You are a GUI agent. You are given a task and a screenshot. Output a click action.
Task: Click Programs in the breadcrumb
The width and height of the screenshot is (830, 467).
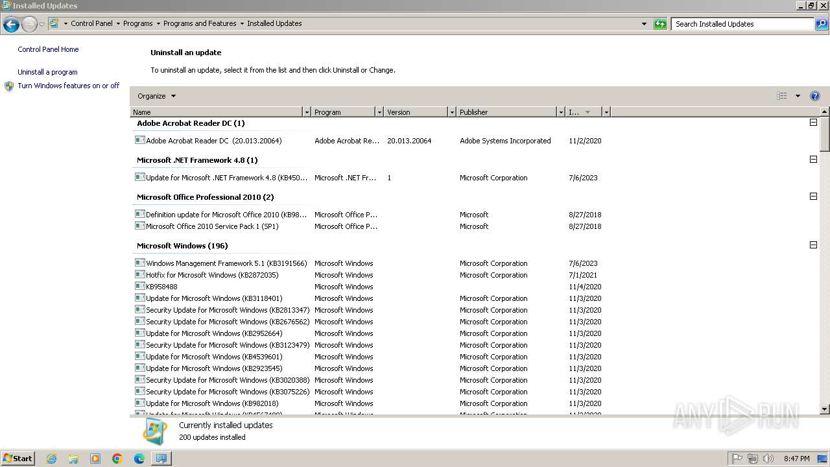(138, 23)
